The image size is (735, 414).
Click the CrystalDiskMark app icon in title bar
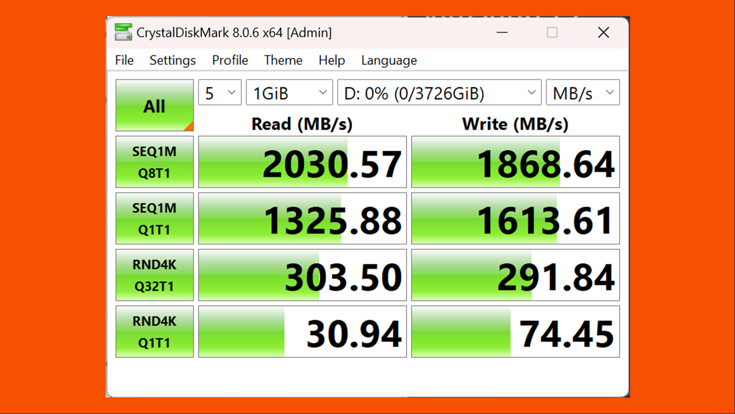tap(123, 32)
